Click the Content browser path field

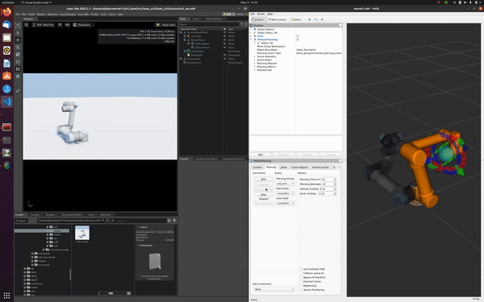pyautogui.click(x=71, y=221)
